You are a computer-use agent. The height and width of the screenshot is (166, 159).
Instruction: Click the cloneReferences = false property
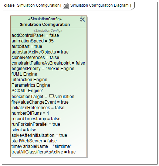[x=35, y=58]
